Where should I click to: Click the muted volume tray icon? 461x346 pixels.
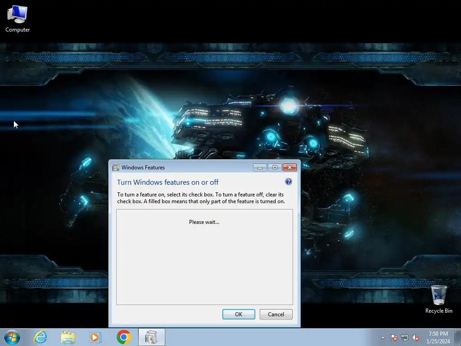416,337
